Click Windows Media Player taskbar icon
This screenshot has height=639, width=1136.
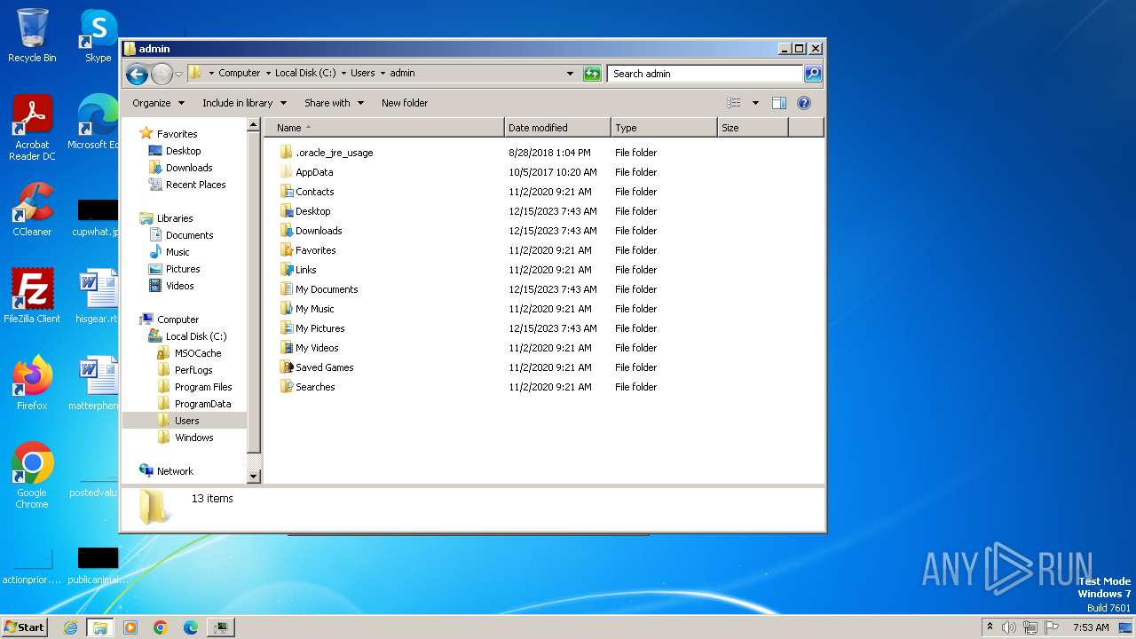[130, 627]
